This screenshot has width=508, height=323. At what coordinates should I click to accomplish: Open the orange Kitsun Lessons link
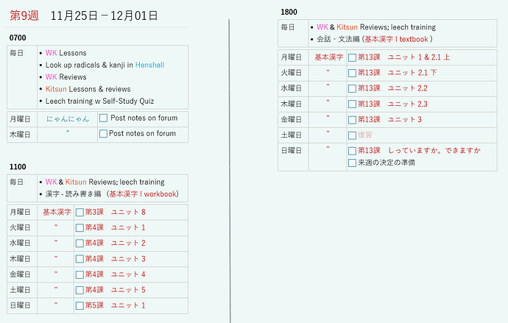coord(56,89)
